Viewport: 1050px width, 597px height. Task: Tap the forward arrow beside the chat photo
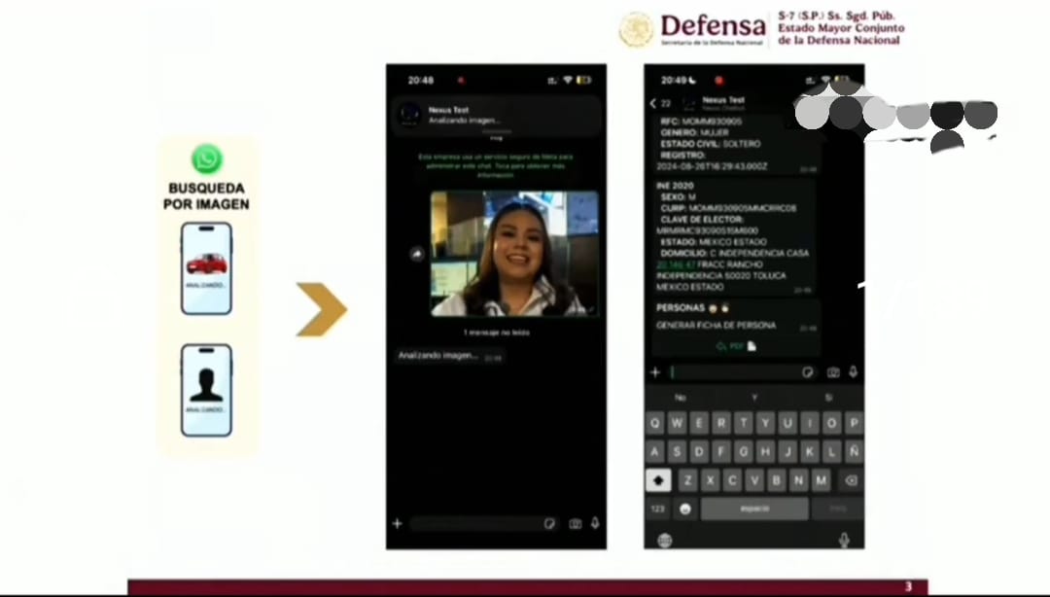(x=417, y=254)
